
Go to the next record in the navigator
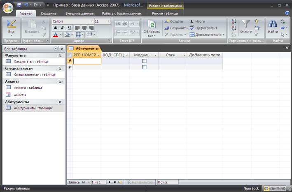(x=110, y=182)
